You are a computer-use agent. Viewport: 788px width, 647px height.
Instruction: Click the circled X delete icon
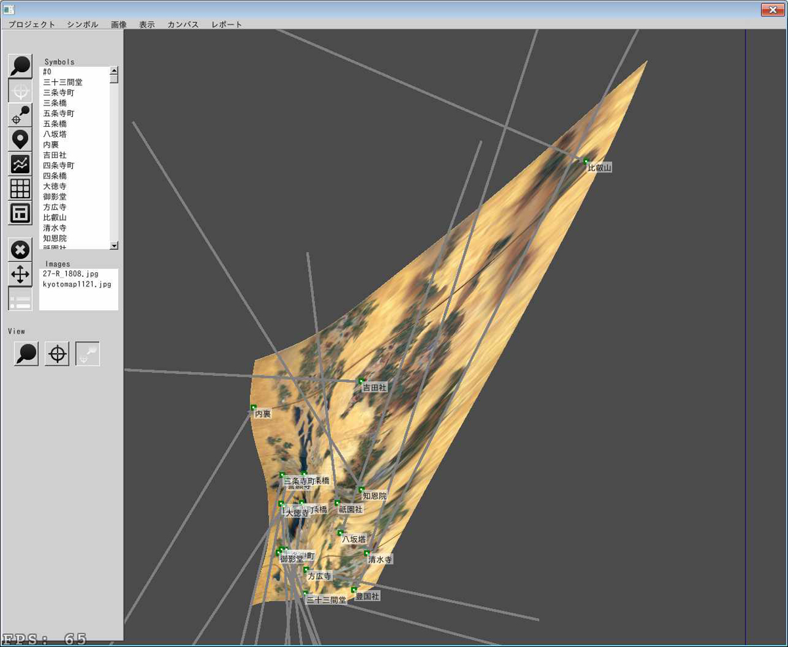point(20,250)
